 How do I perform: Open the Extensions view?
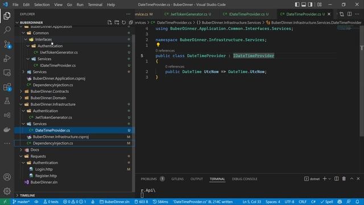tap(7, 87)
